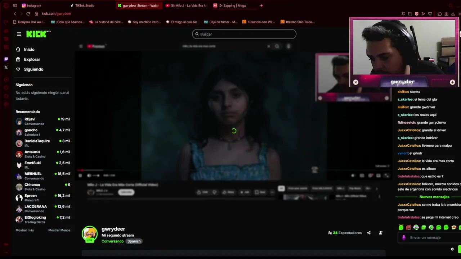Click the LACOBRAAA channel avatar
461x259 pixels.
19,209
